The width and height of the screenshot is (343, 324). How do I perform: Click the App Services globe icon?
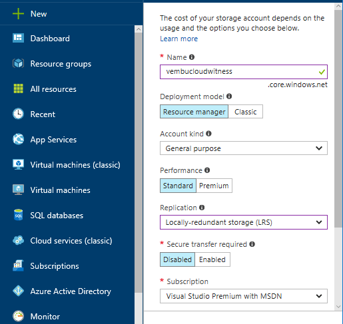pyautogui.click(x=18, y=139)
